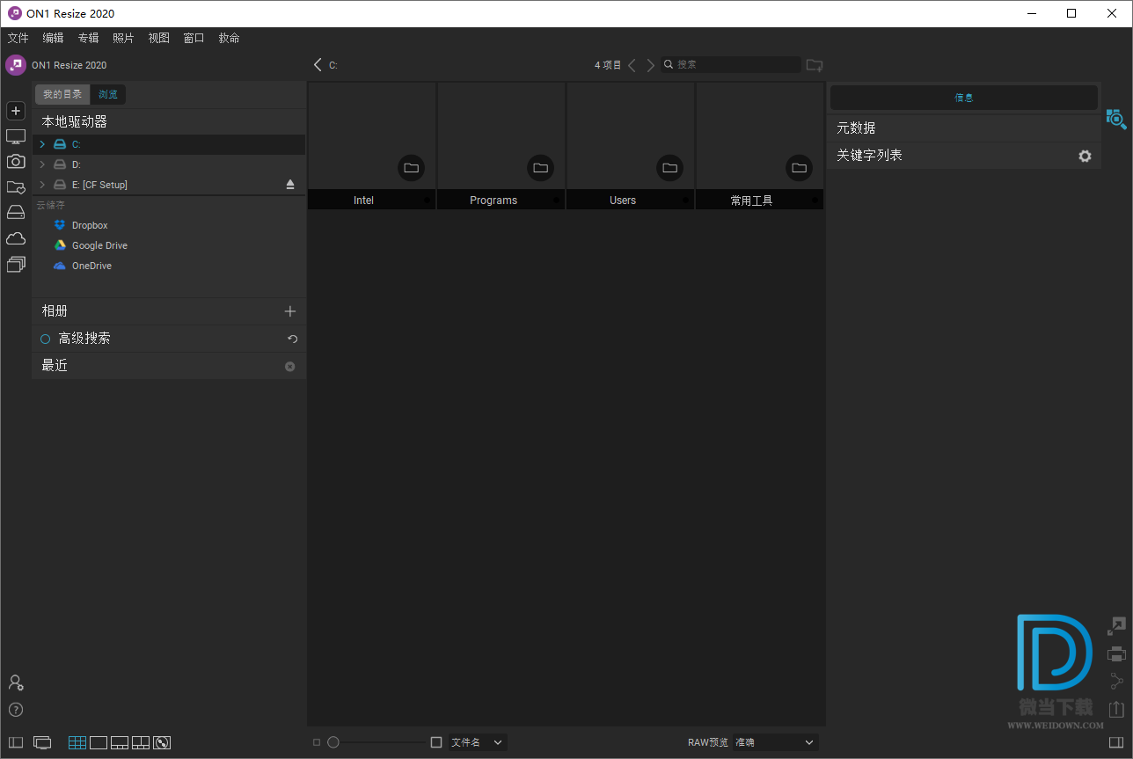This screenshot has width=1133, height=759.
Task: Click the Export icon at bottom right
Action: (1116, 709)
